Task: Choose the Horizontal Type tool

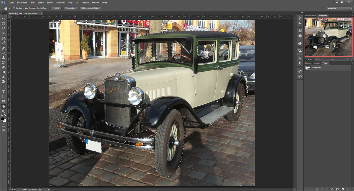Action: tap(4, 92)
